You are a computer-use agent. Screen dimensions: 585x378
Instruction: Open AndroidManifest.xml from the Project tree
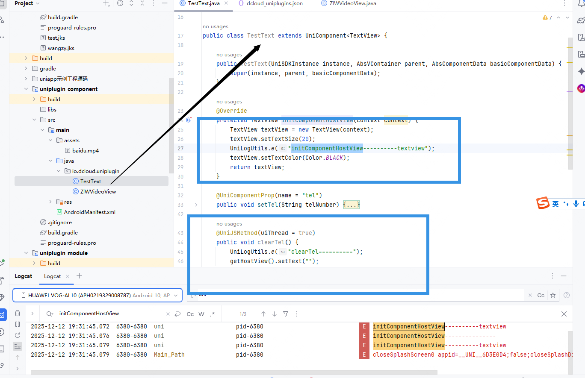pyautogui.click(x=89, y=212)
